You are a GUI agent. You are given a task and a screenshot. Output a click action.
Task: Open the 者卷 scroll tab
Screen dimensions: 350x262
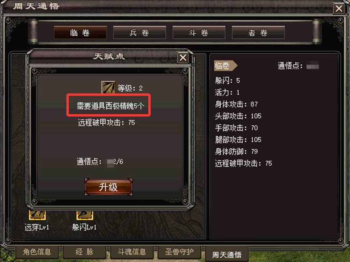pos(258,32)
